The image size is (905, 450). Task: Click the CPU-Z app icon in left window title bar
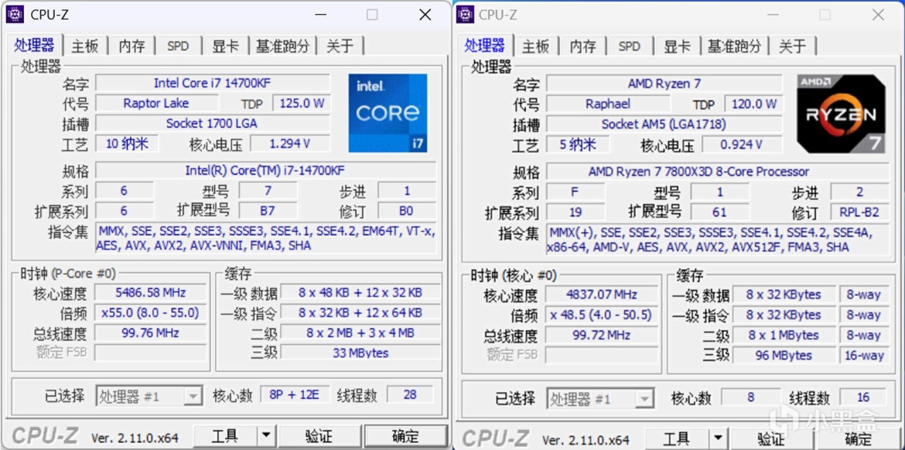(16, 14)
